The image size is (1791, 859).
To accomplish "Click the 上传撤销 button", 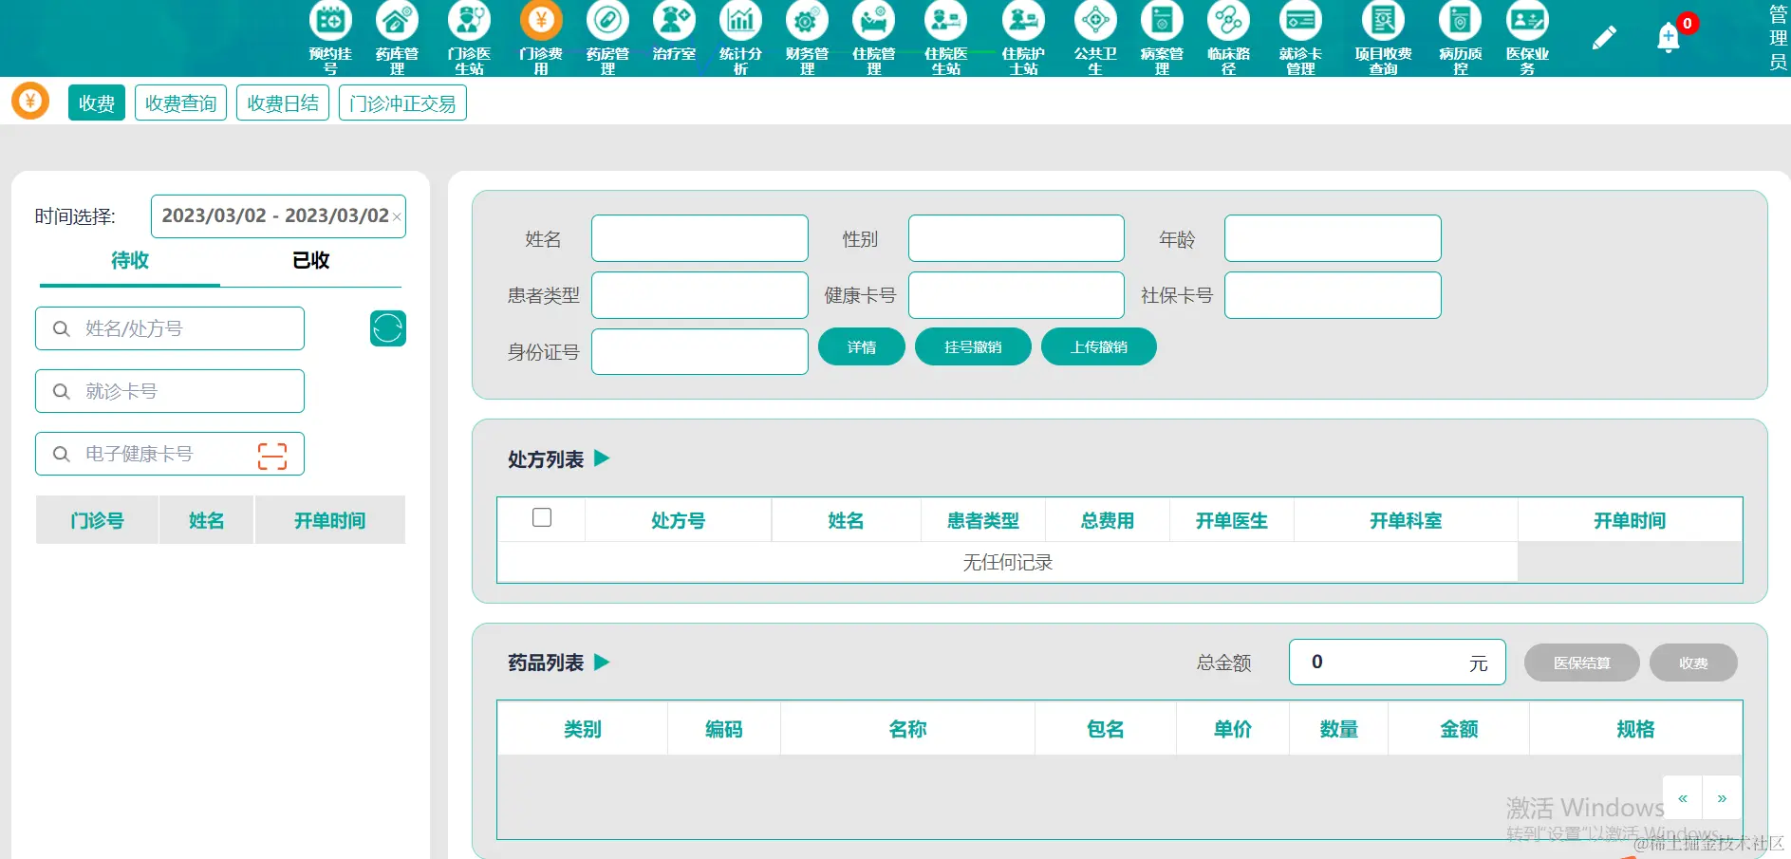I will tap(1099, 346).
